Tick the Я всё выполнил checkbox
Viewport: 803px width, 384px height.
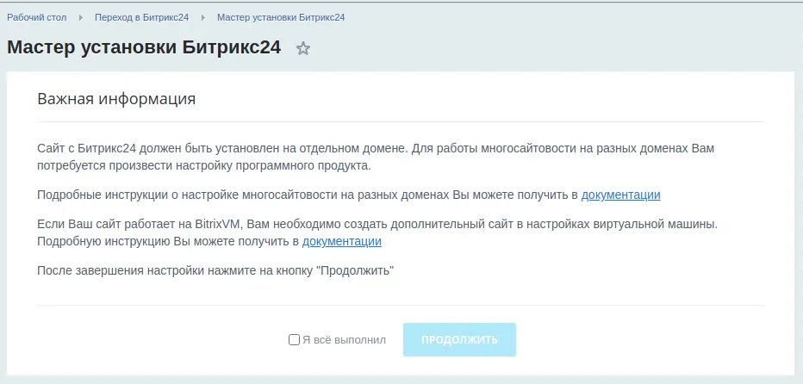coord(294,340)
